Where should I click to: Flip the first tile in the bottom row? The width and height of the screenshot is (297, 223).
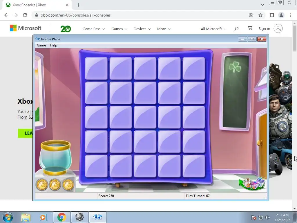(96, 166)
